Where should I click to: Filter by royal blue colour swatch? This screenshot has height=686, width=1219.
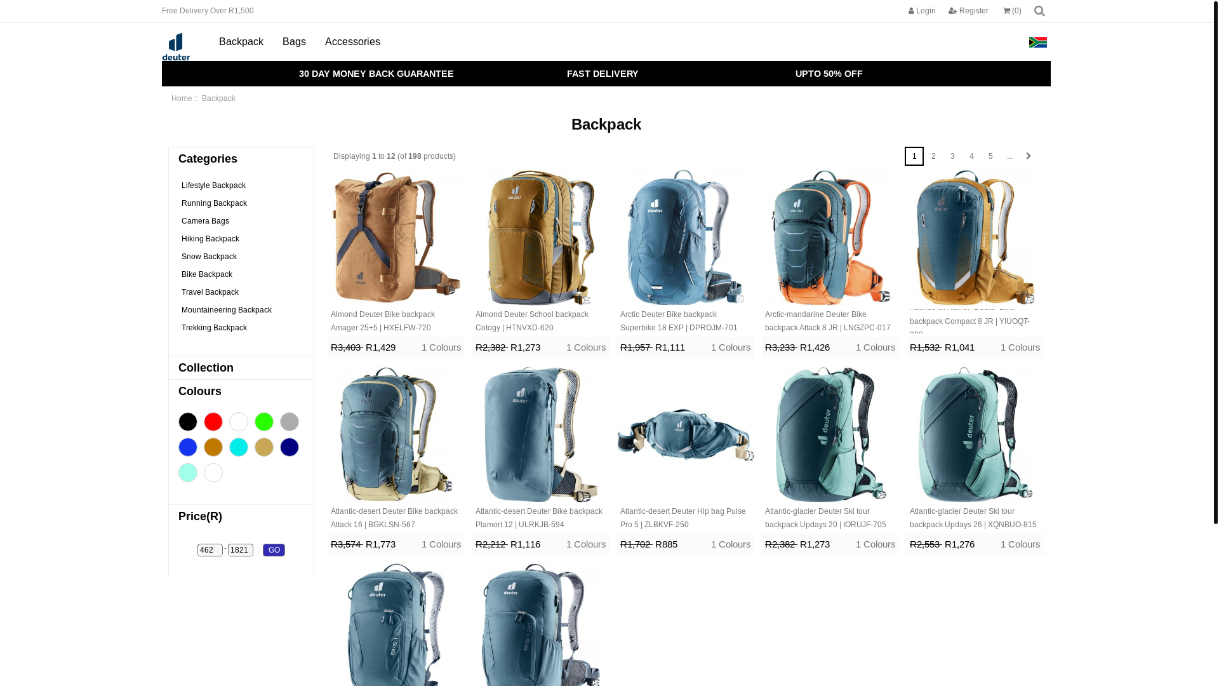(x=188, y=447)
